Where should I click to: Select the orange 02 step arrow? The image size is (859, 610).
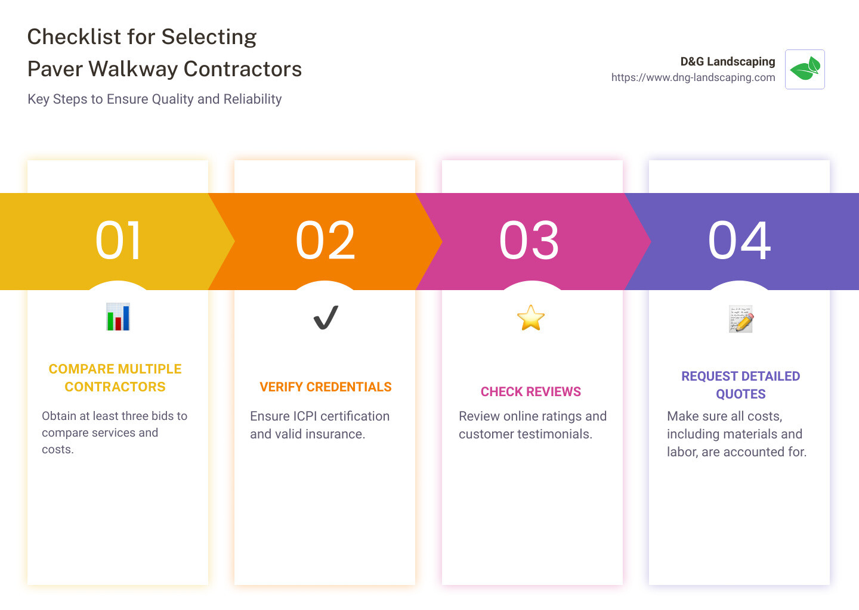(326, 241)
